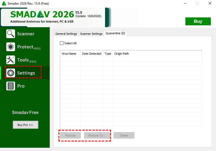This screenshot has width=216, height=151.
Task: Open the Scanner section label
Action: (26, 34)
